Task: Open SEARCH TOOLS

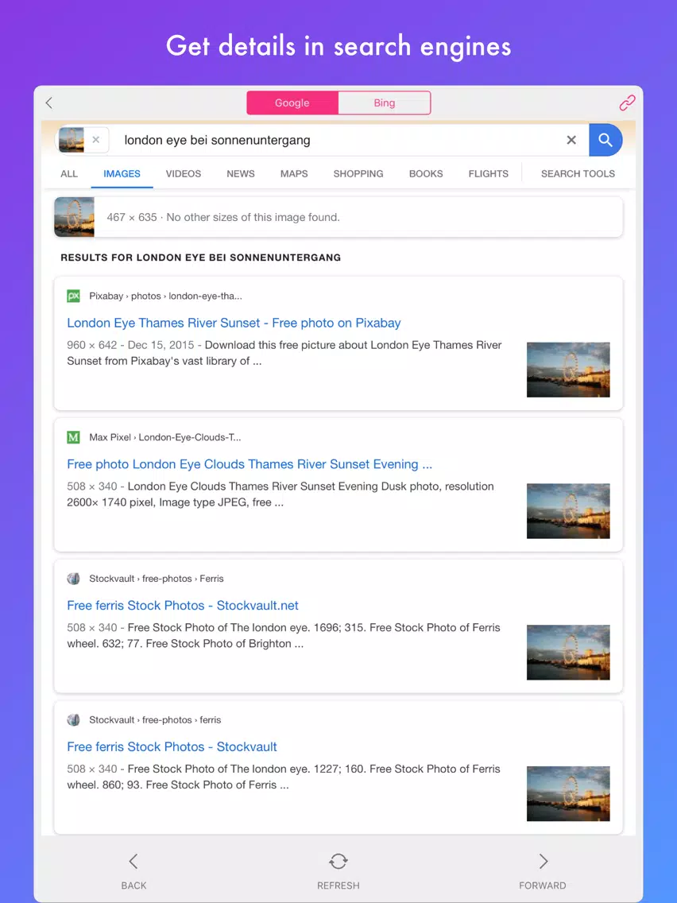Action: (x=578, y=174)
